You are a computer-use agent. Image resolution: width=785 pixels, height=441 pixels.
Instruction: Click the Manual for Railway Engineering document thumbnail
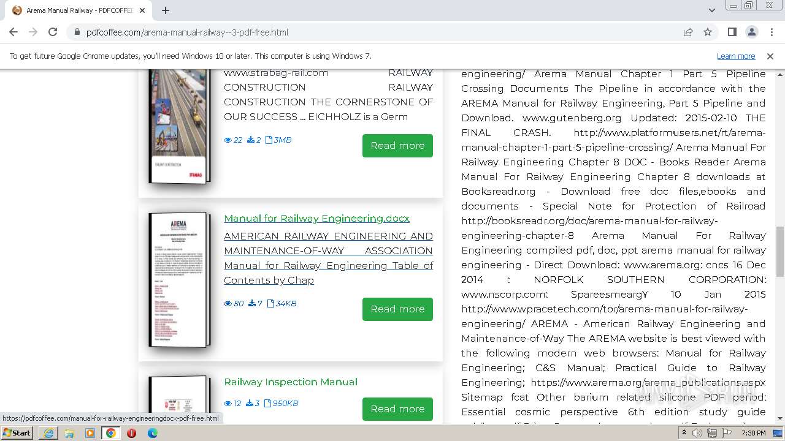tap(180, 279)
